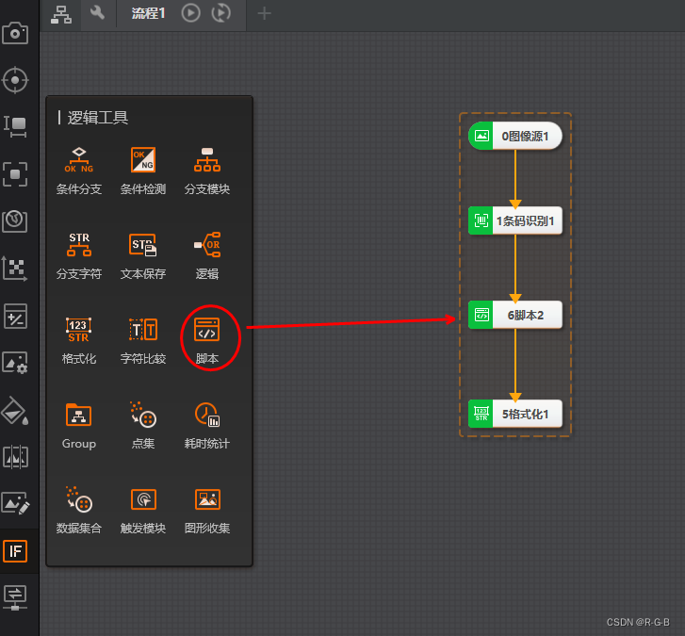Open the paint bucket color sidebar category
The width and height of the screenshot is (685, 636).
(15, 411)
